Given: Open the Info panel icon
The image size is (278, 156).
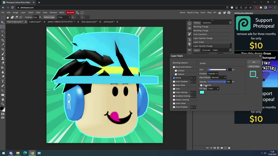Looking at the screenshot, I should click(x=189, y=23).
